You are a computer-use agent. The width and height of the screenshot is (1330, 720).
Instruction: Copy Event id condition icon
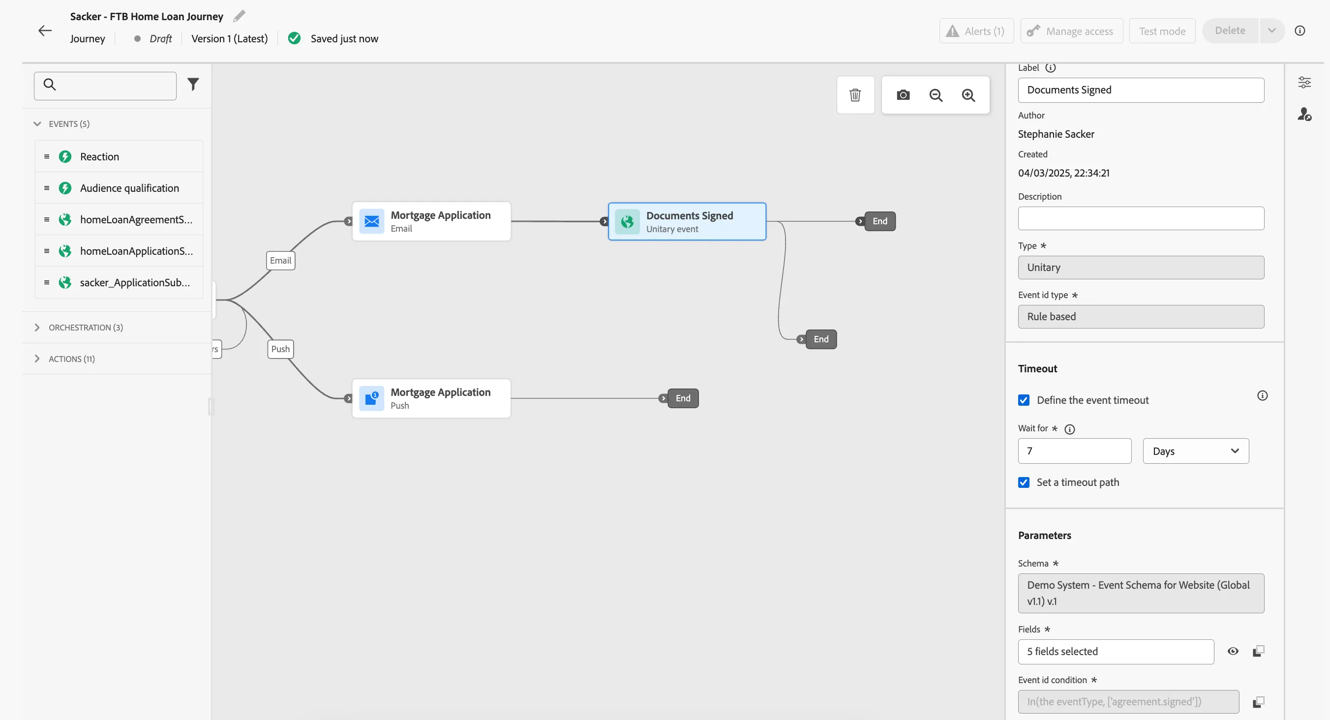pyautogui.click(x=1258, y=702)
